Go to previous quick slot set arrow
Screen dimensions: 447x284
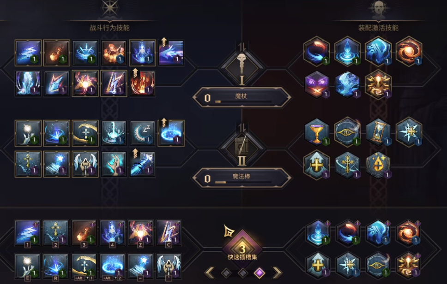(x=210, y=273)
